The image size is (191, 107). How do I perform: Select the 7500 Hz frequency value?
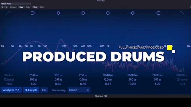tap(158, 75)
